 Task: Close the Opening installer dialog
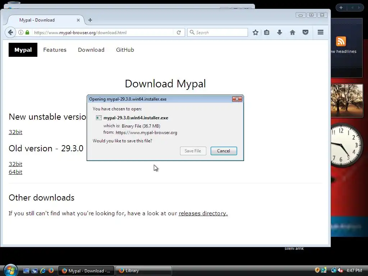coord(237,99)
